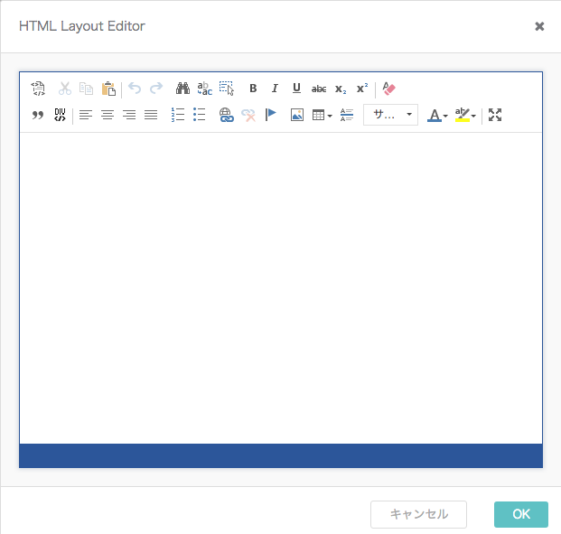Insert a block quote
The image size is (561, 534).
[x=38, y=115]
